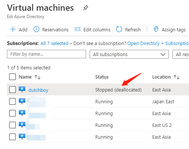The image size is (189, 149).
Task: Click the Edit columns icon
Action: pos(78,29)
